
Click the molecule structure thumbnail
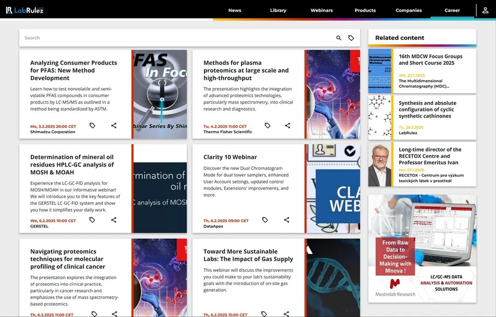379,117
